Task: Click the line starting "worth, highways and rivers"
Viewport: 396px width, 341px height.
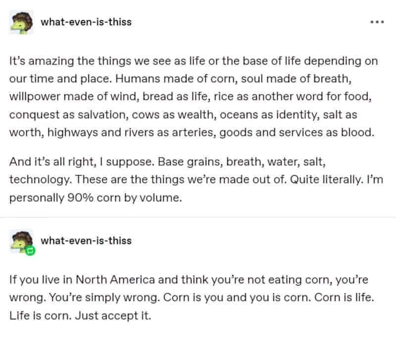Action: pos(192,133)
